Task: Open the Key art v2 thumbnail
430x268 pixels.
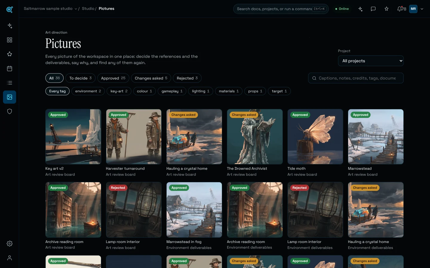Action: click(x=73, y=137)
